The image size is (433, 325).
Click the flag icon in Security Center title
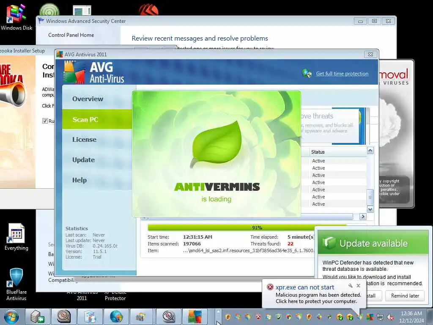(41, 21)
